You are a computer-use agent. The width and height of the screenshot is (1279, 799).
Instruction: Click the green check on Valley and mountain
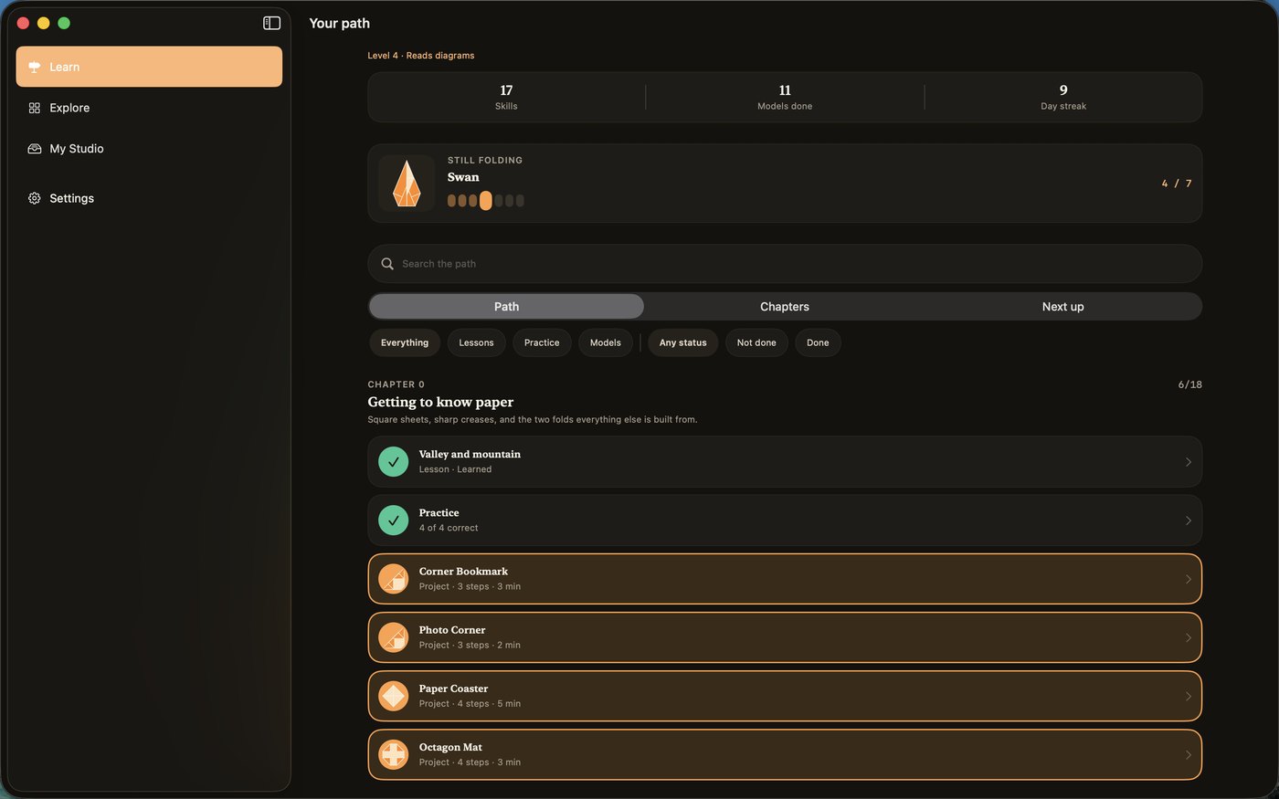tap(394, 462)
